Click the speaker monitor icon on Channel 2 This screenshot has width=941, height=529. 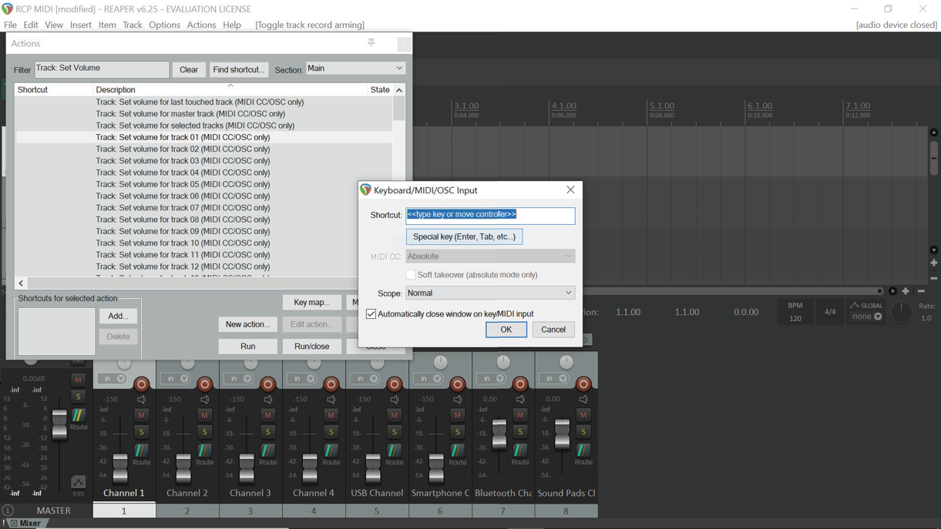[205, 400]
